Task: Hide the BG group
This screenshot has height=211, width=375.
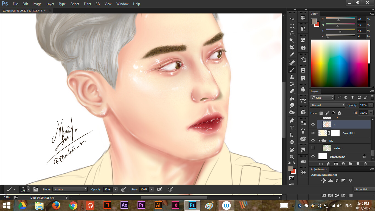Action: click(313, 140)
